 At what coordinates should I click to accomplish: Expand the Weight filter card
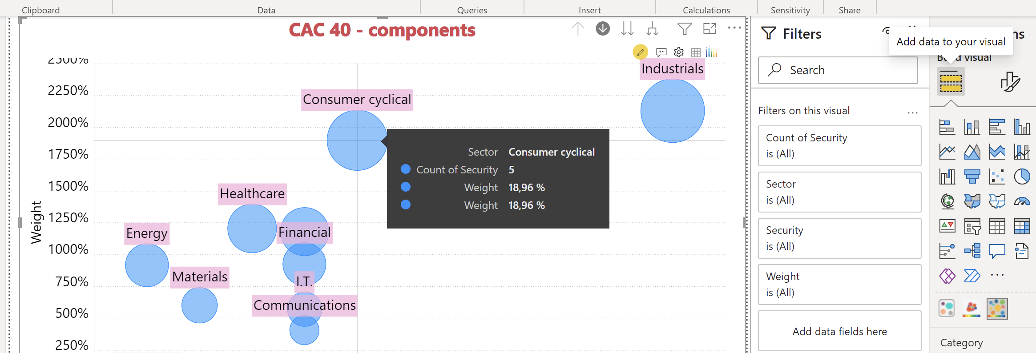pos(839,285)
